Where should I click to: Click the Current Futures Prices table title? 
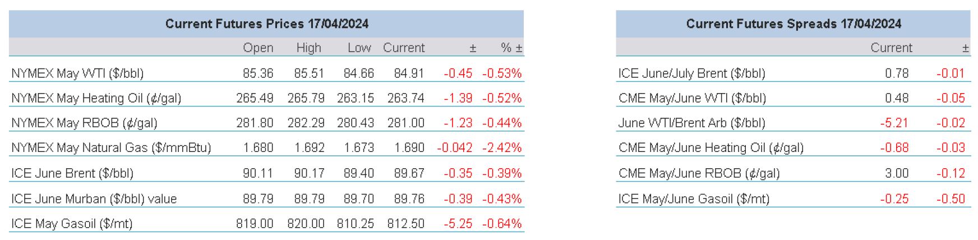pos(266,24)
